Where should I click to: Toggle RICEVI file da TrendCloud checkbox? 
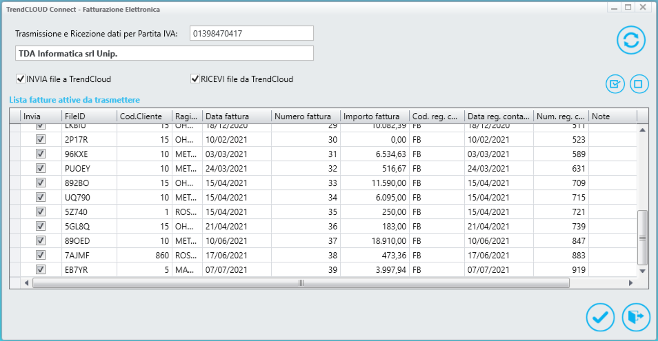[x=195, y=79]
